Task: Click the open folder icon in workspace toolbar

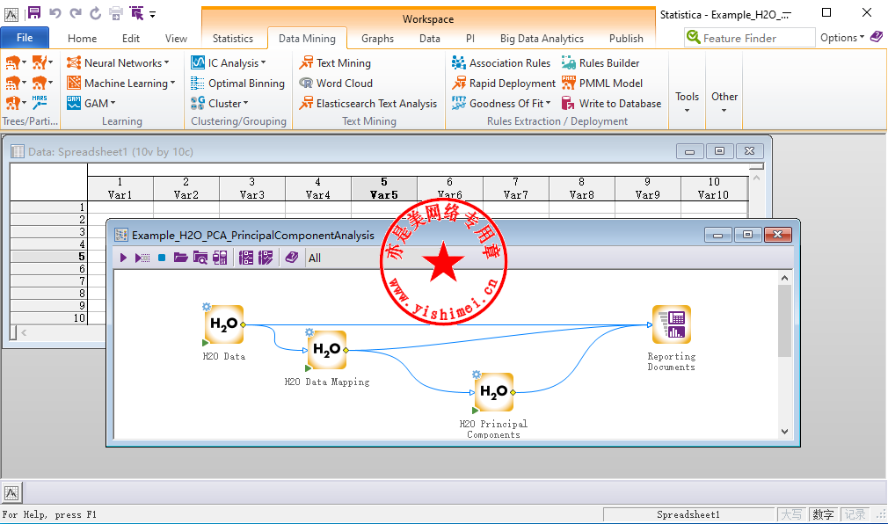Action: (180, 258)
